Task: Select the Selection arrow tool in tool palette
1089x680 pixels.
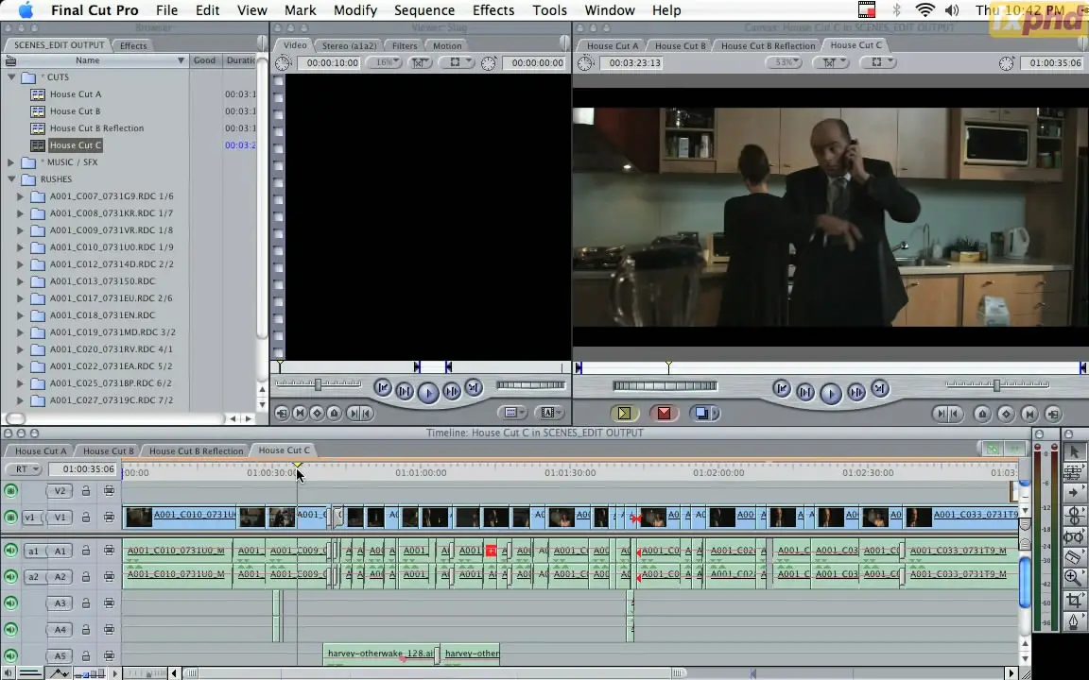Action: click(x=1075, y=451)
